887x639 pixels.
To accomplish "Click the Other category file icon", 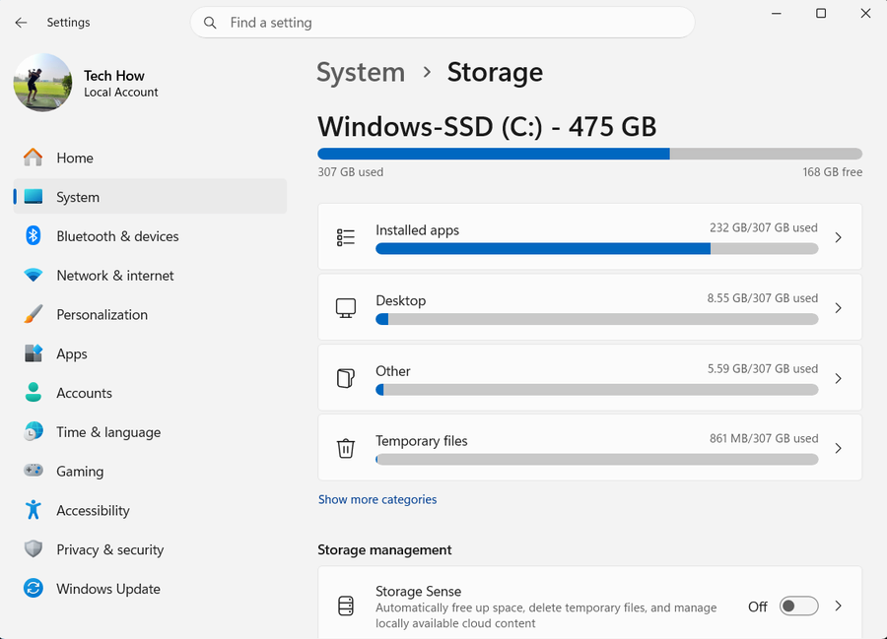I will (x=346, y=378).
